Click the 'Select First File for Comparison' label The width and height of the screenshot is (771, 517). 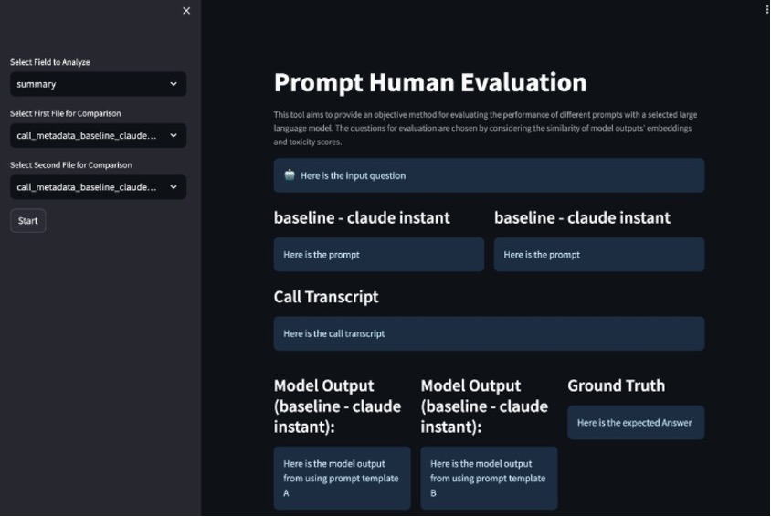click(66, 113)
